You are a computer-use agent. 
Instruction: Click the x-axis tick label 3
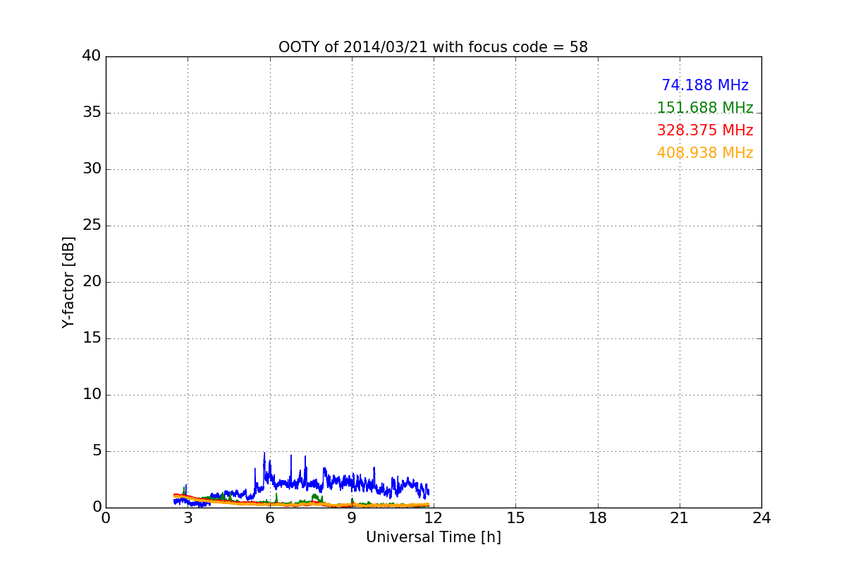click(x=188, y=518)
